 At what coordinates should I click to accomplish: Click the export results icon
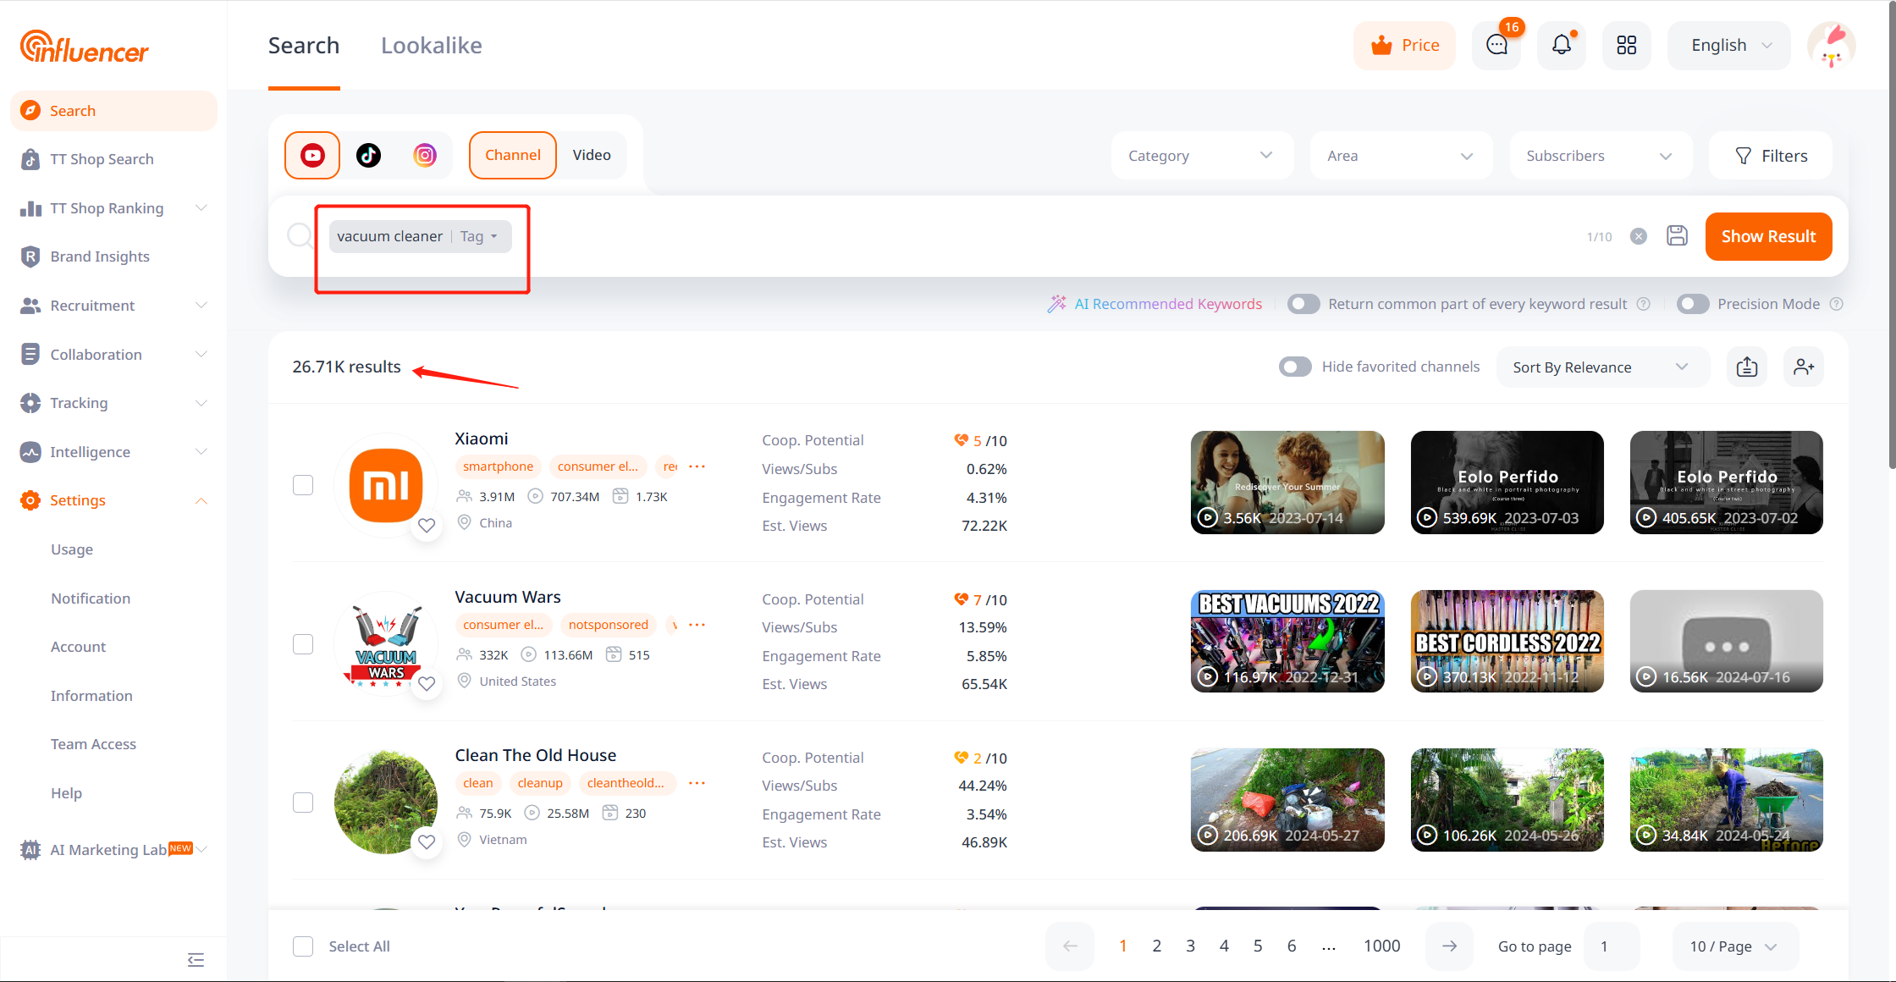(1746, 367)
